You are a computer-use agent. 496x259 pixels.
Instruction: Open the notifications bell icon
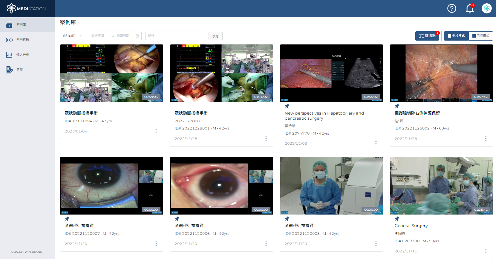pos(470,9)
